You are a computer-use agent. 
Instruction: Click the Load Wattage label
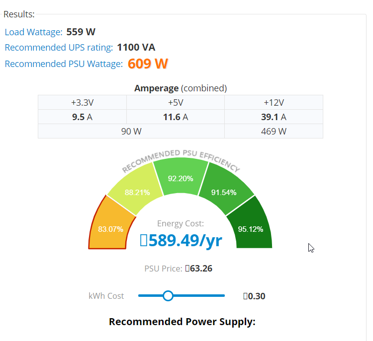33,32
